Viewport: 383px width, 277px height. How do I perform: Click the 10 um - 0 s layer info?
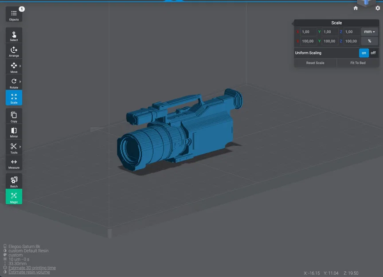click(19, 259)
